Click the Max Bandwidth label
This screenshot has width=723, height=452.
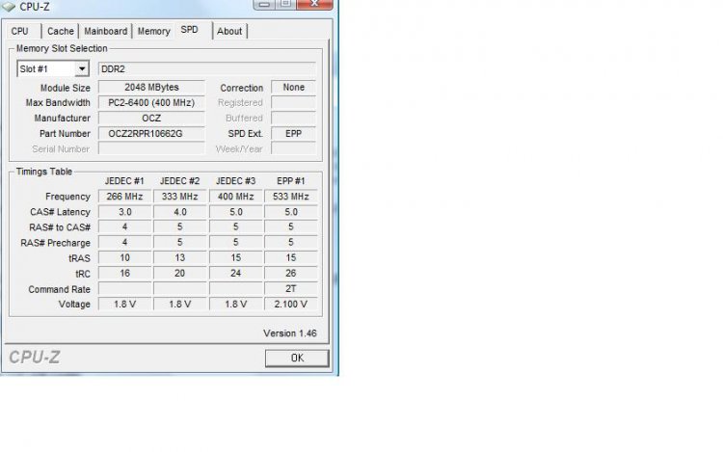(x=58, y=103)
